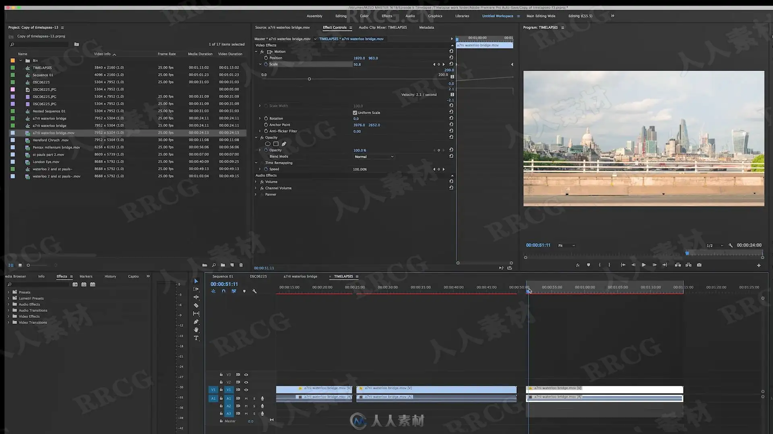Screen dimensions: 773x434
Task: Hide track V2 with eye icon
Action: (x=246, y=382)
